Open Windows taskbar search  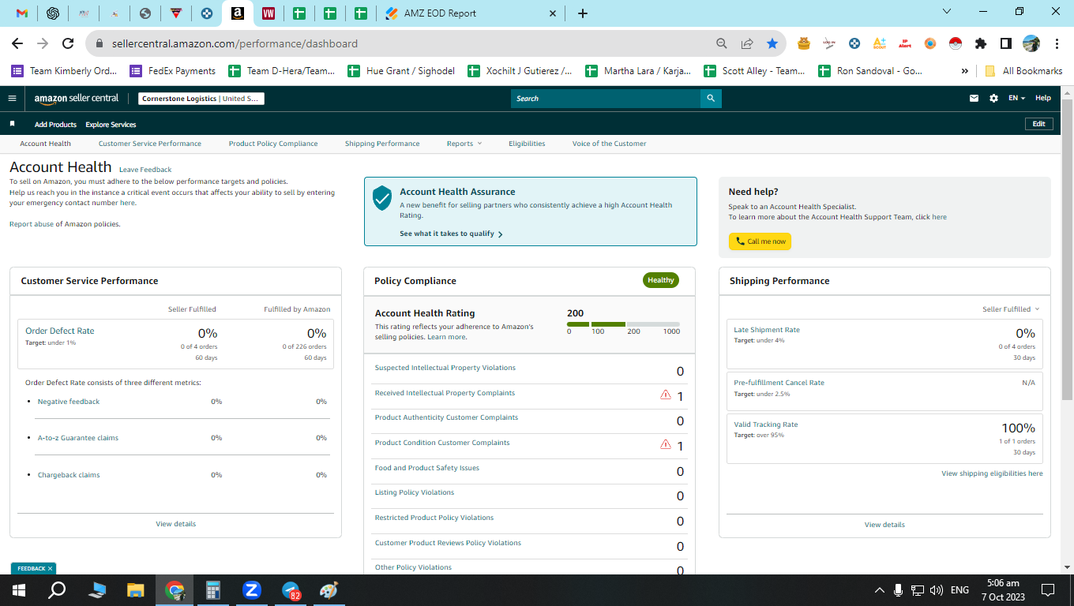pos(57,590)
